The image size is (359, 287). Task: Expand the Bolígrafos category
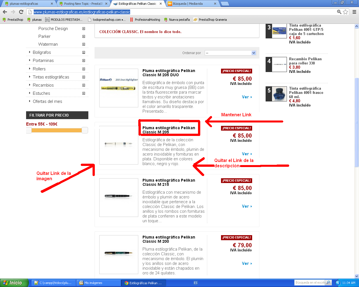84,52
